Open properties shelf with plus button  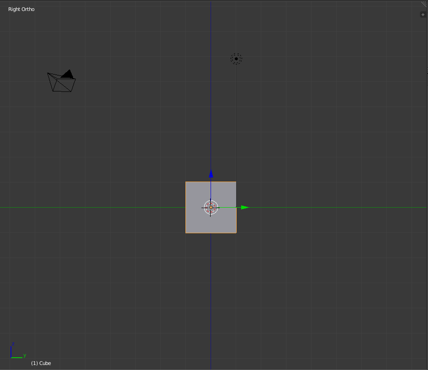coord(423,15)
